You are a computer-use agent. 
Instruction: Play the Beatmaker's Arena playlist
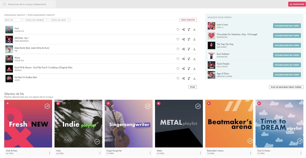pyautogui.click(x=209, y=103)
